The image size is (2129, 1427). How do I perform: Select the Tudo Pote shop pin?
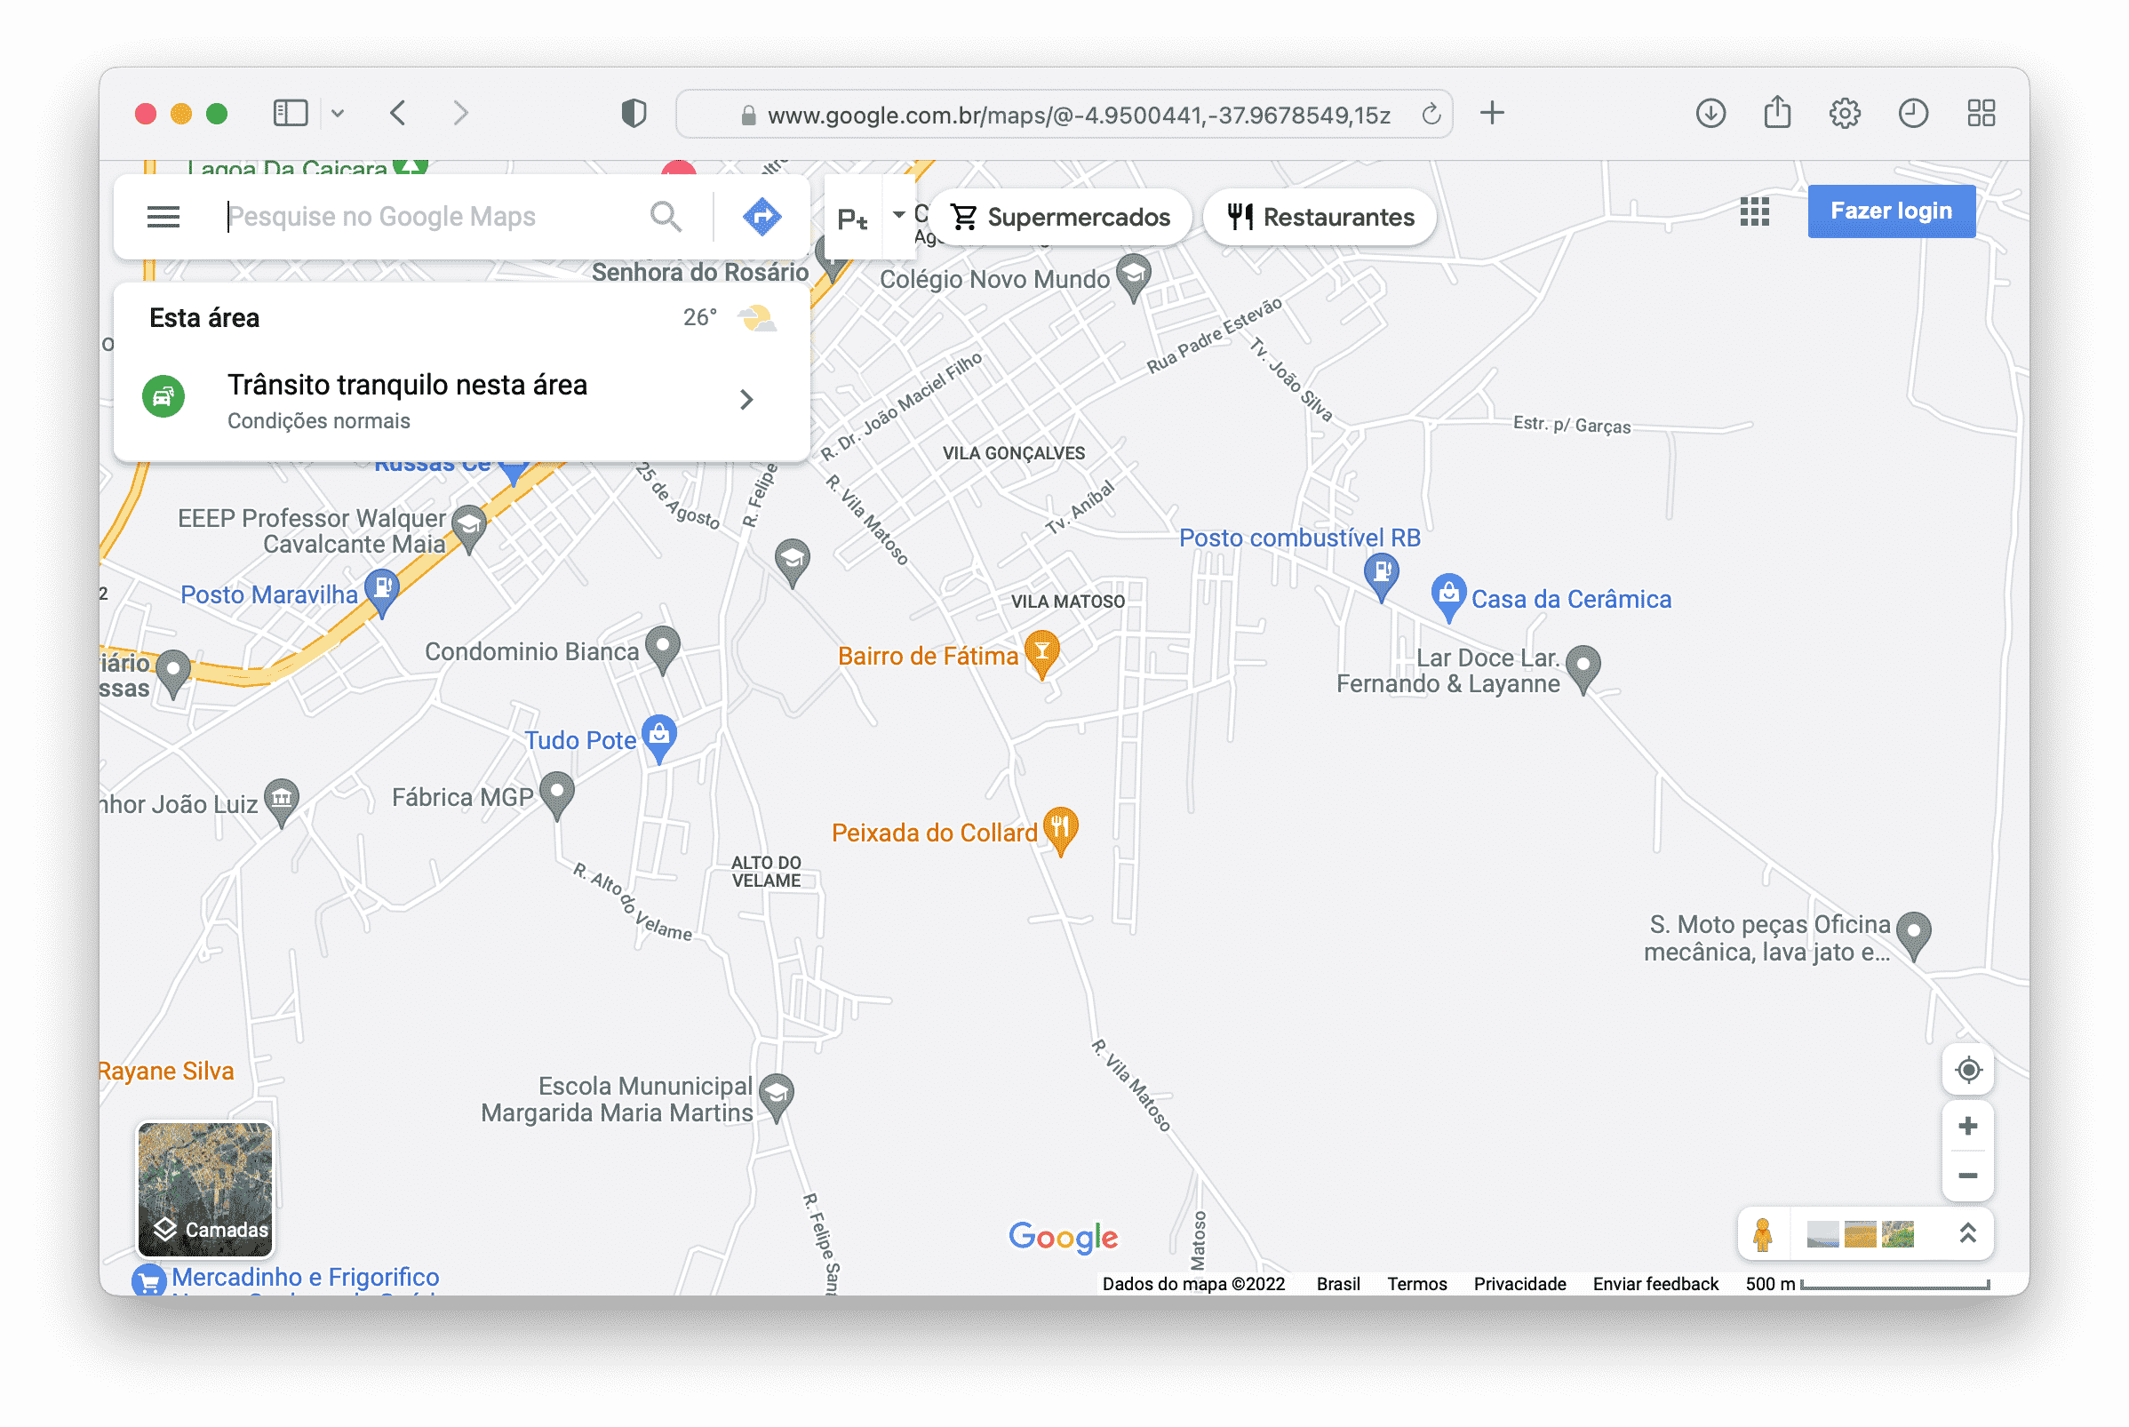(x=658, y=737)
